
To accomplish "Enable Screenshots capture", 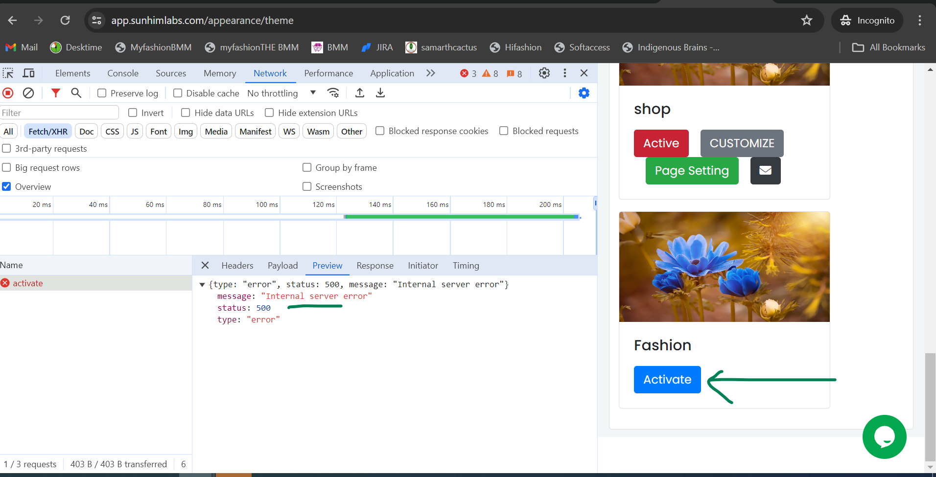I will pyautogui.click(x=307, y=186).
